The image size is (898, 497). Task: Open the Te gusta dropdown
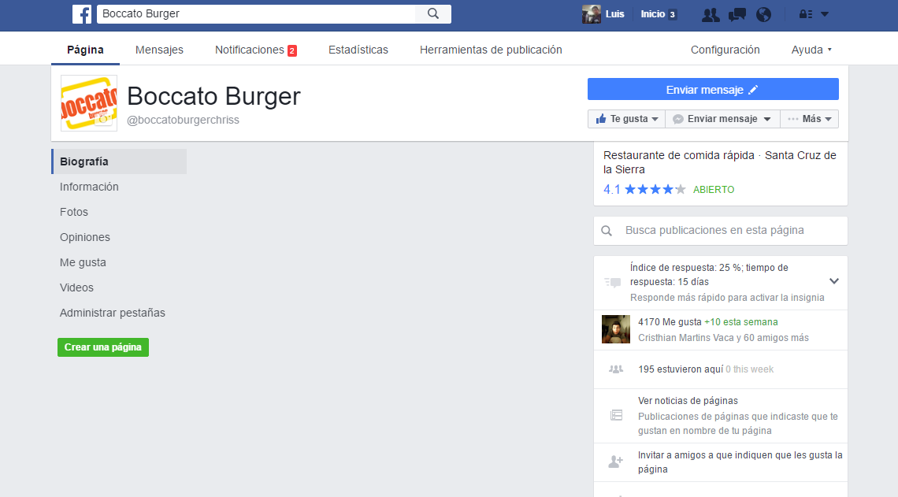point(626,119)
